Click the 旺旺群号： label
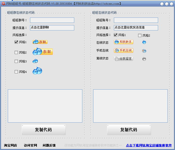The height and width of the screenshot is (150, 175). (x=20, y=20)
